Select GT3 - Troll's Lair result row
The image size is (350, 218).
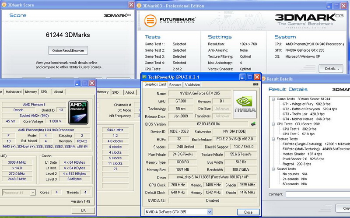tap(304, 114)
